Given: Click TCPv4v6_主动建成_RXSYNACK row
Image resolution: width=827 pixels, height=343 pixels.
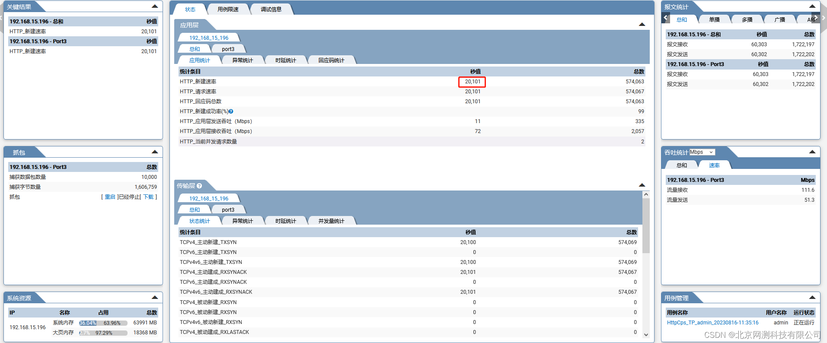Looking at the screenshot, I should pyautogui.click(x=408, y=292).
